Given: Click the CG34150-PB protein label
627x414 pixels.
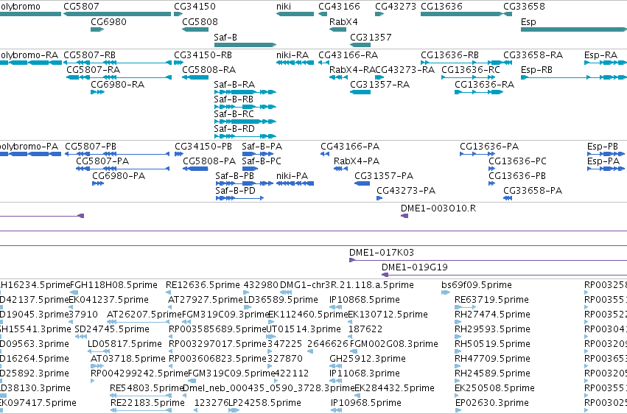Looking at the screenshot, I should [203, 147].
